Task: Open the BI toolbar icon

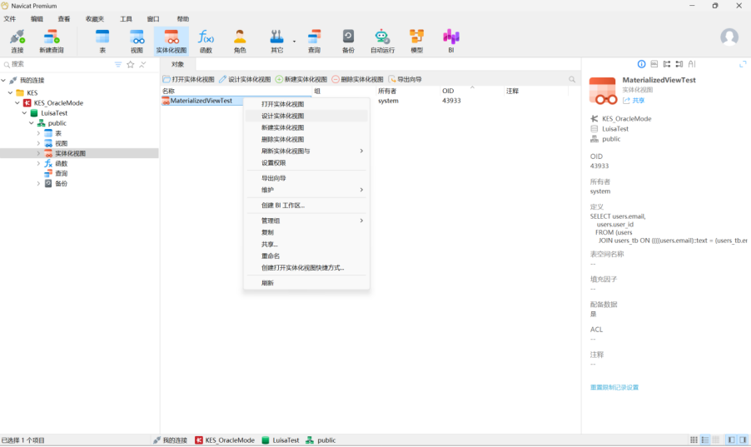Action: [450, 40]
